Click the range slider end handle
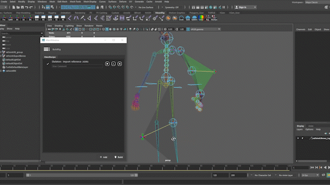This screenshot has width=330, height=185. [136, 175]
